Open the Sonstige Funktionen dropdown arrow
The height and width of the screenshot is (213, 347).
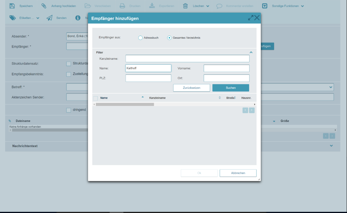coord(302,6)
